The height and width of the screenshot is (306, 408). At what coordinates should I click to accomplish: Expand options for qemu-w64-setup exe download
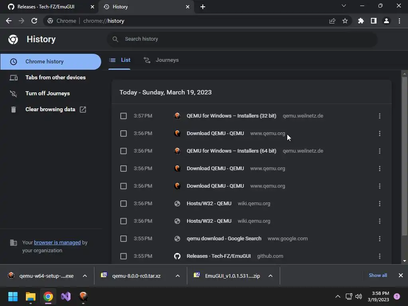click(x=85, y=276)
